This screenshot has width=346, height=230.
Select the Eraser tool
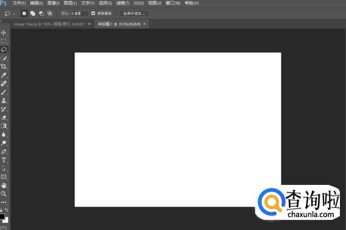(4, 118)
